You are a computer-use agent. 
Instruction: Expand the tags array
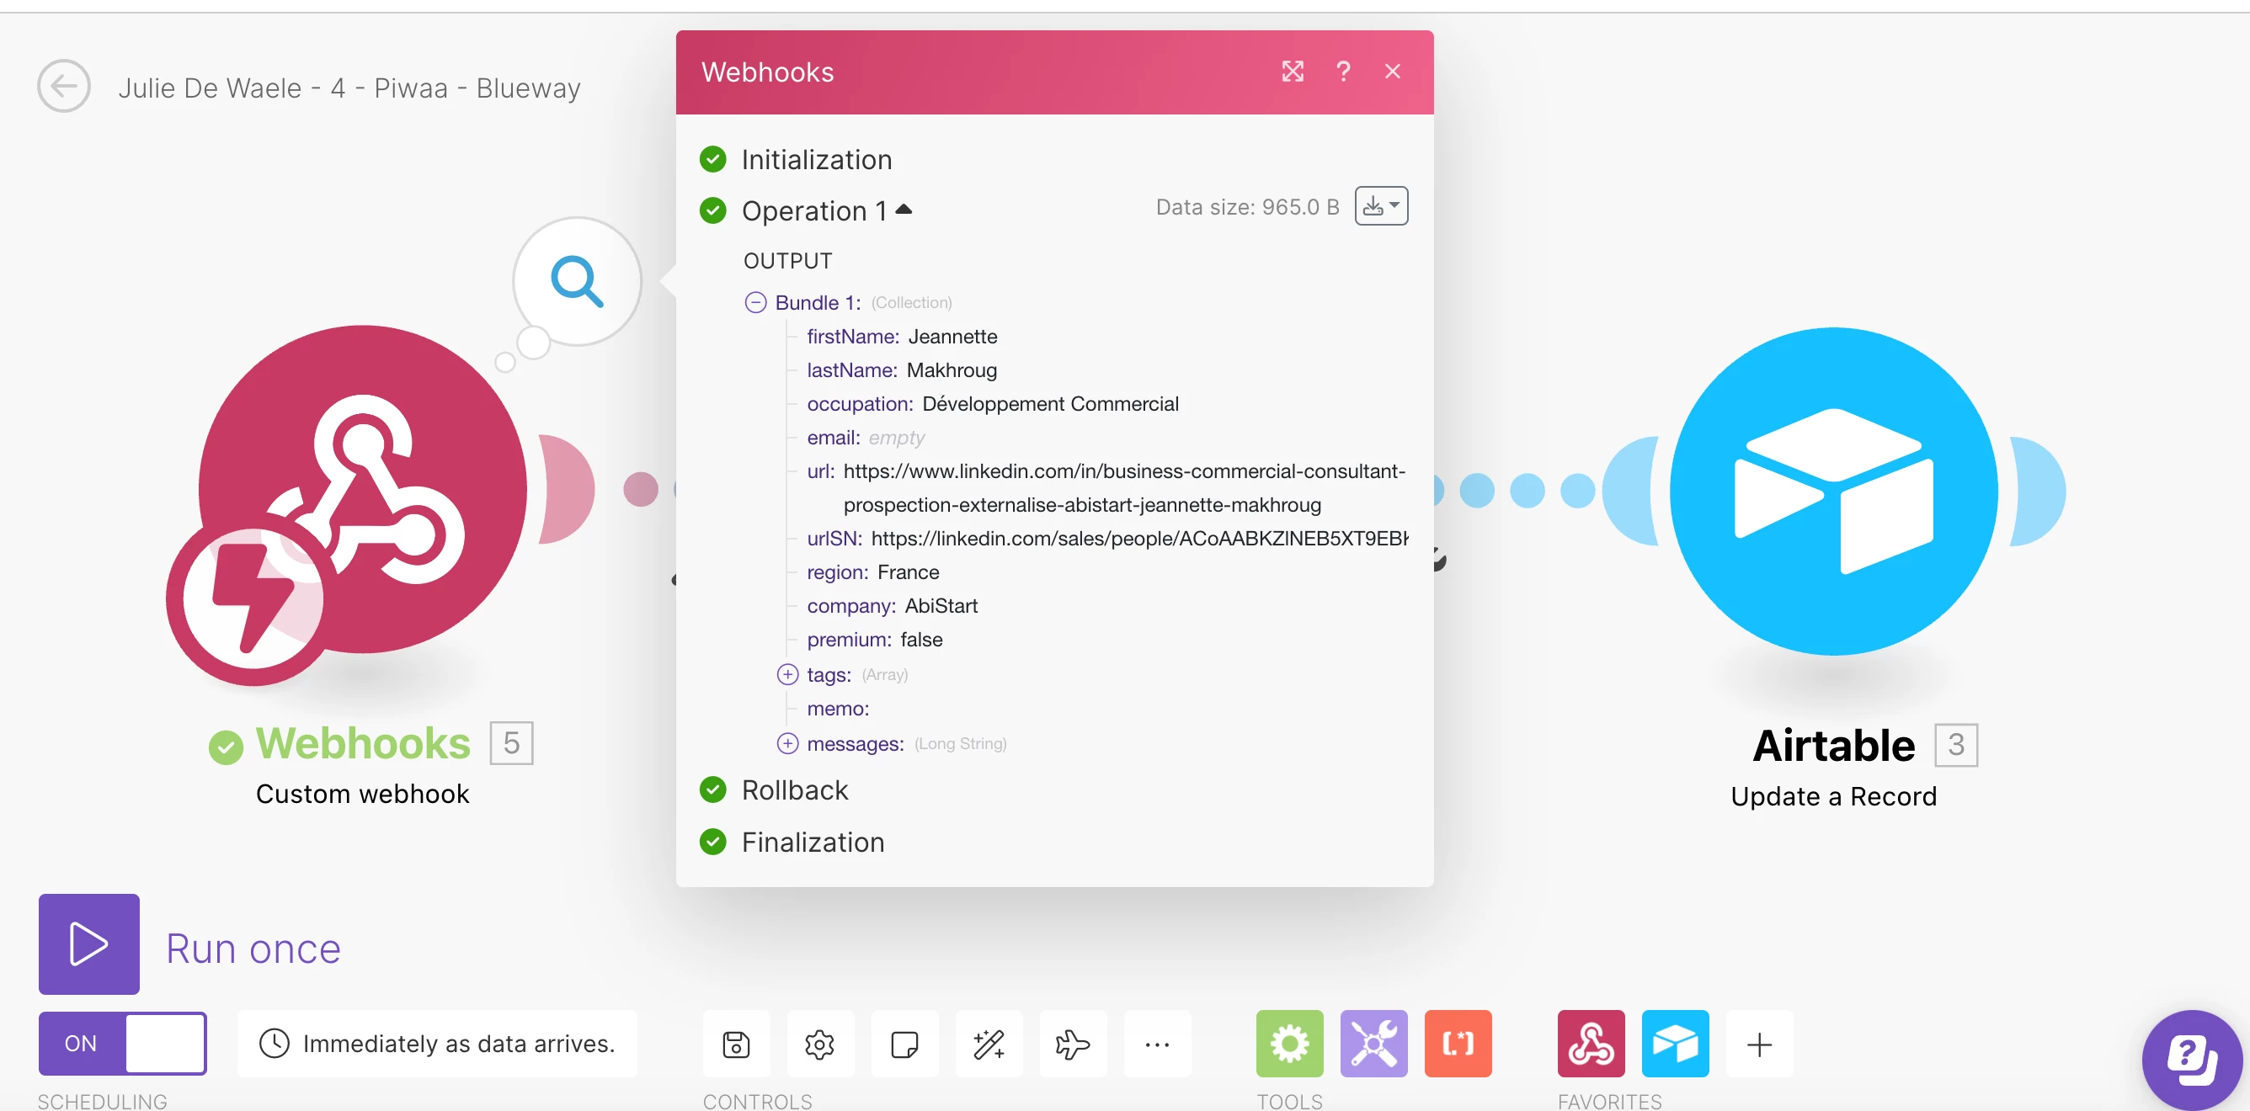click(788, 675)
